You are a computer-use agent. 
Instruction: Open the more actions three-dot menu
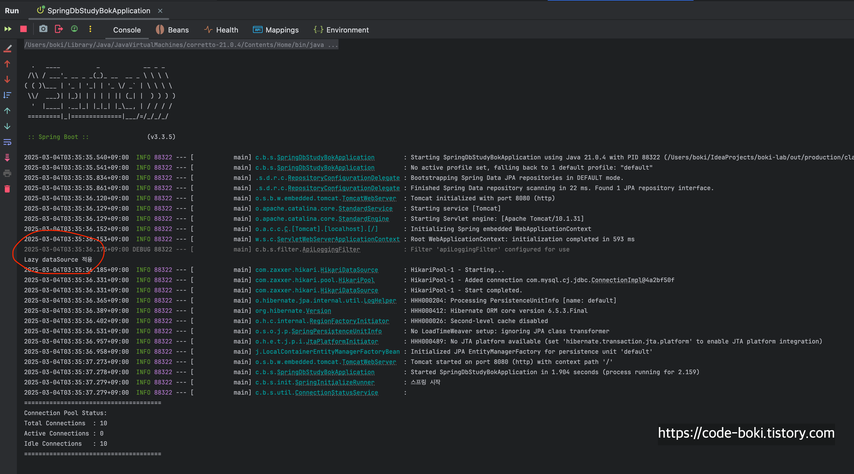[90, 29]
